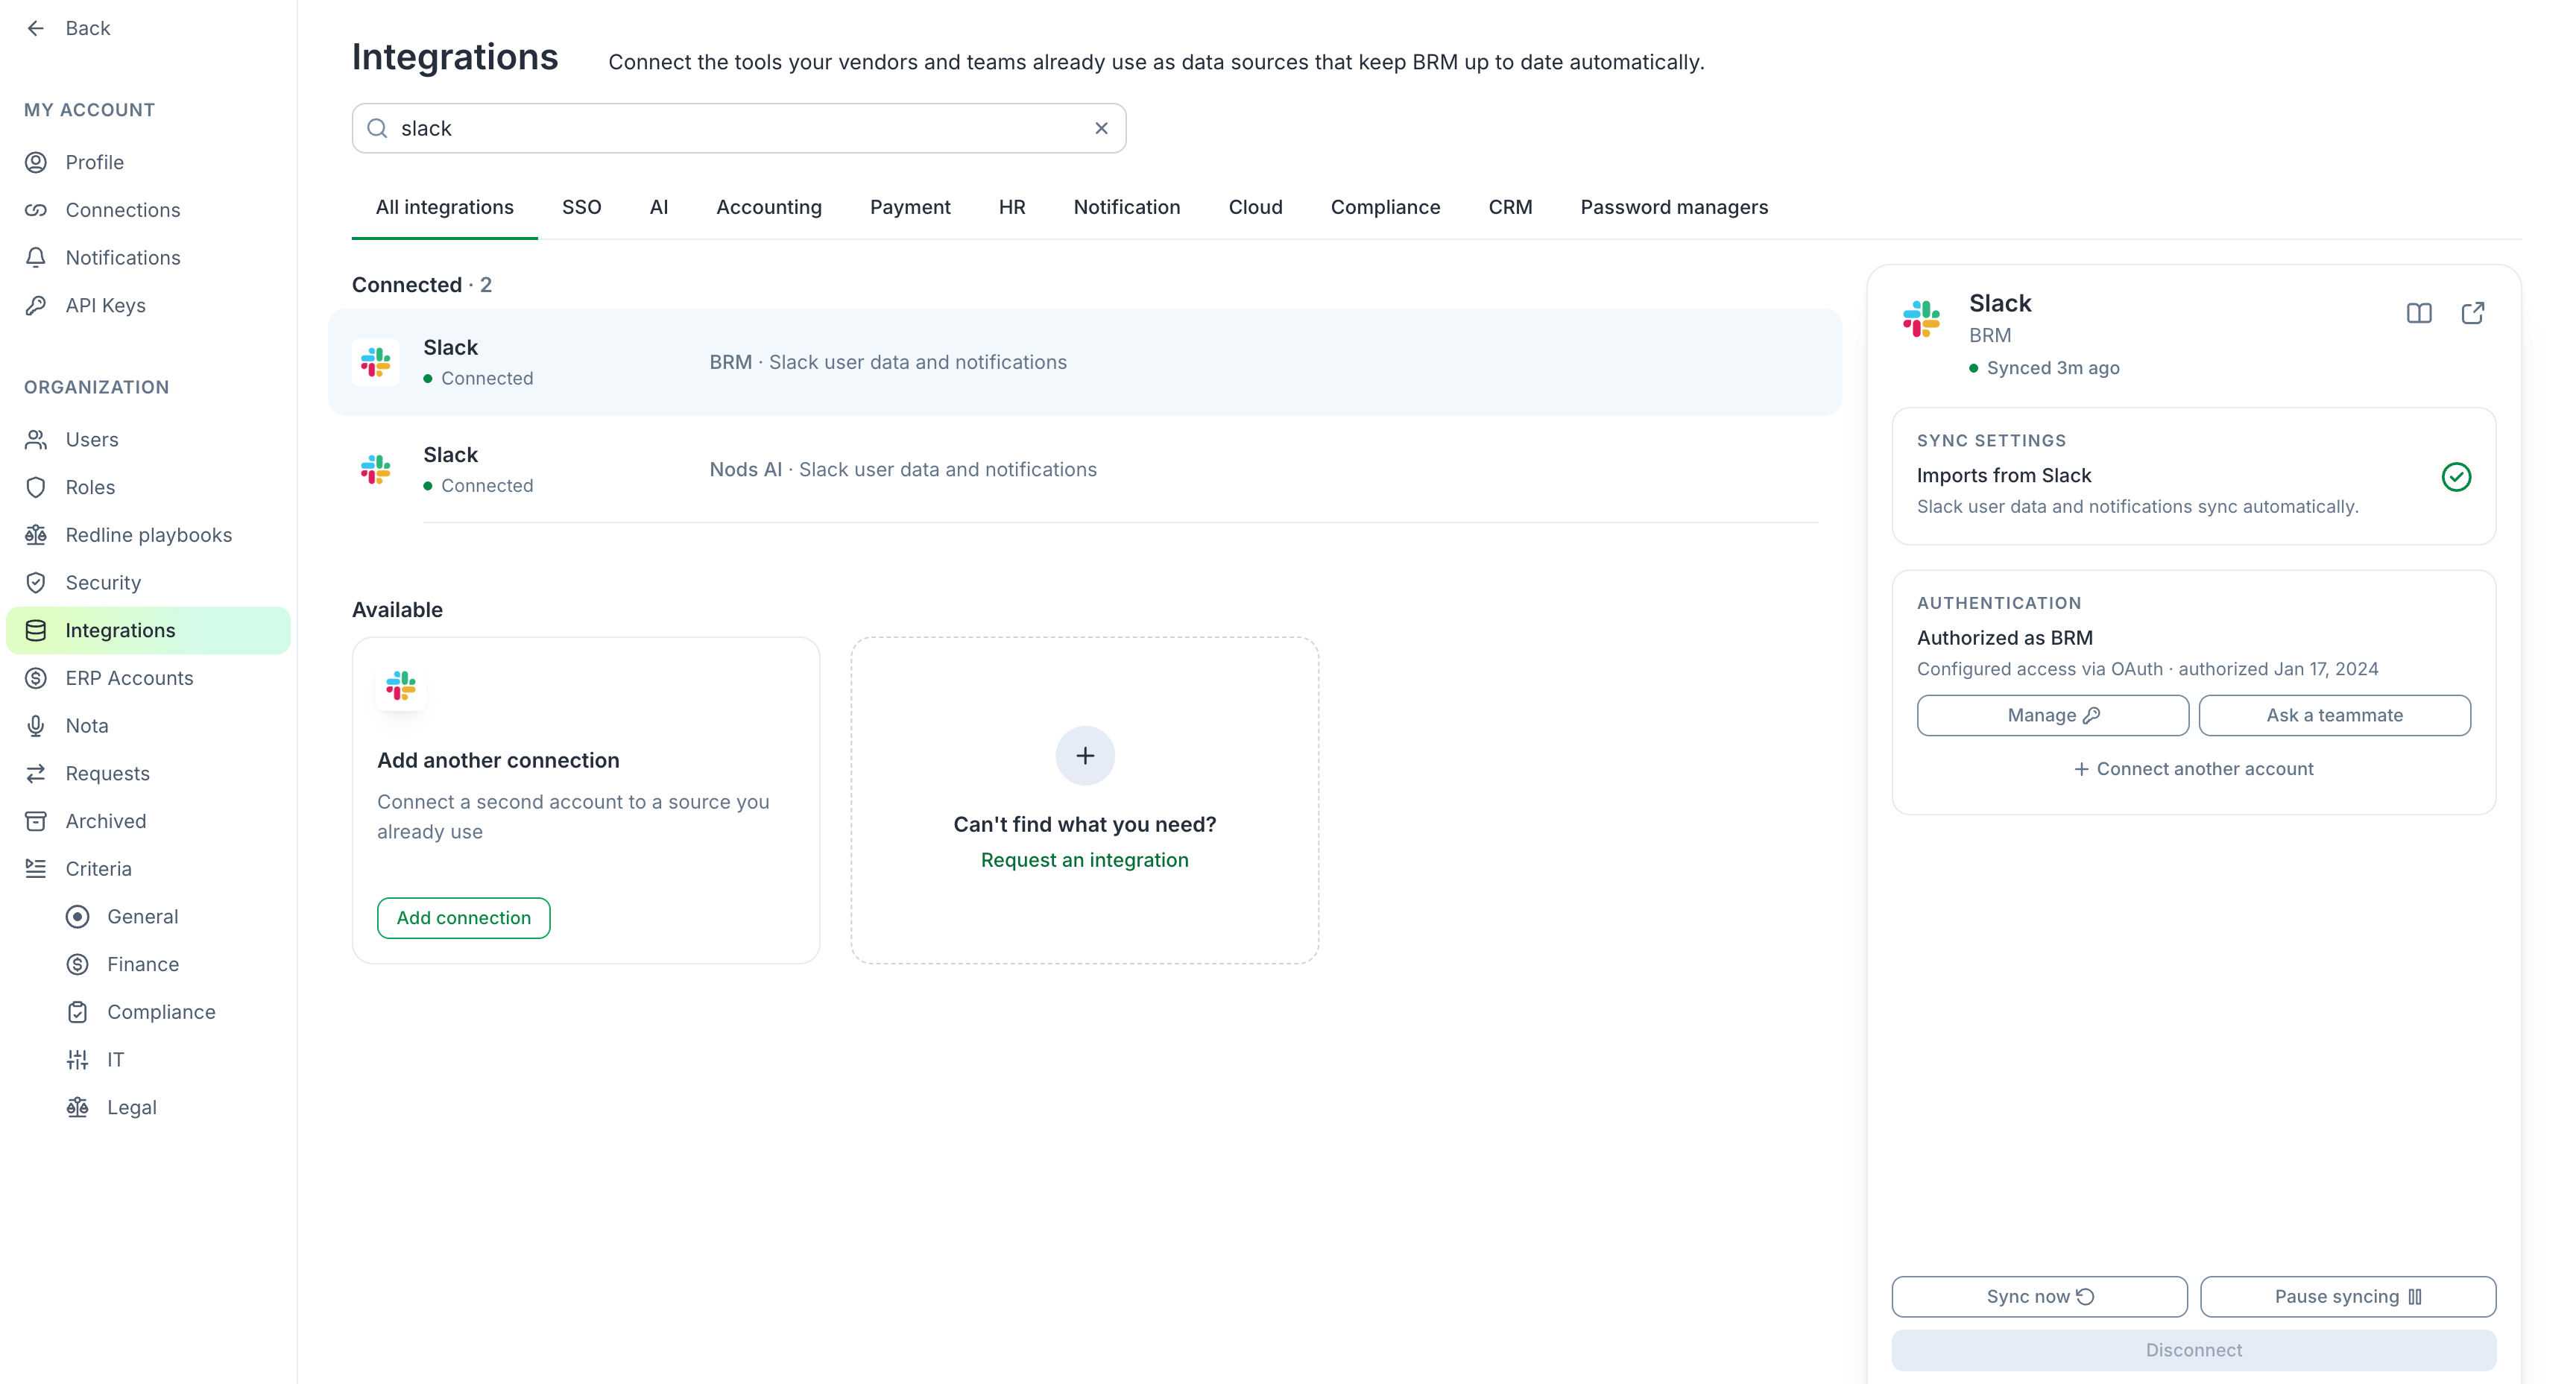This screenshot has height=1384, width=2576.
Task: Open Slack documentation book icon
Action: pyautogui.click(x=2419, y=313)
